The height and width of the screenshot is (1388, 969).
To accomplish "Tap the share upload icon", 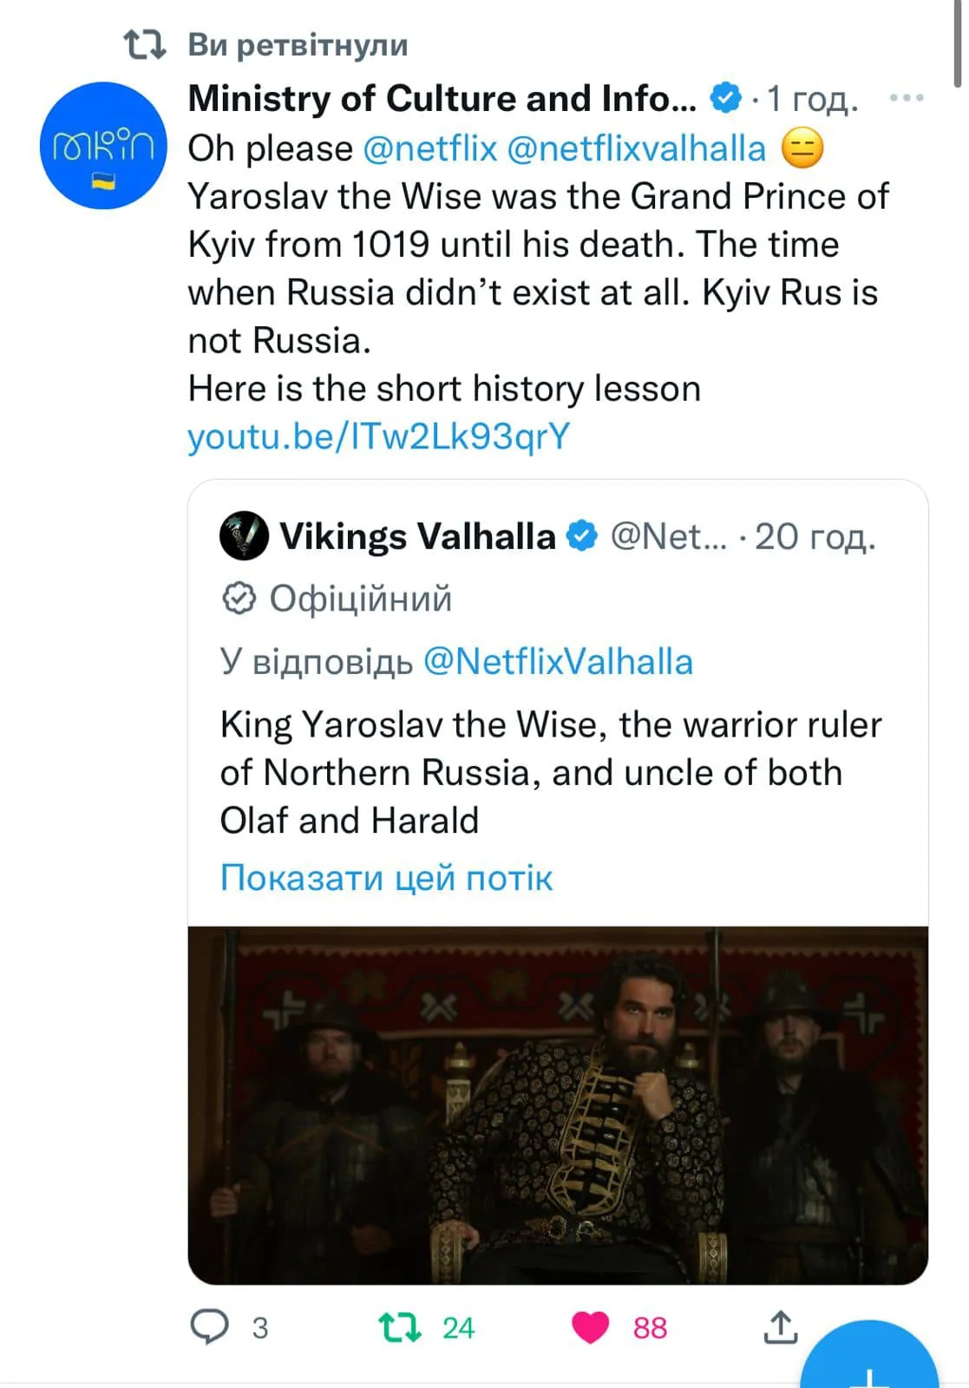I will (781, 1327).
